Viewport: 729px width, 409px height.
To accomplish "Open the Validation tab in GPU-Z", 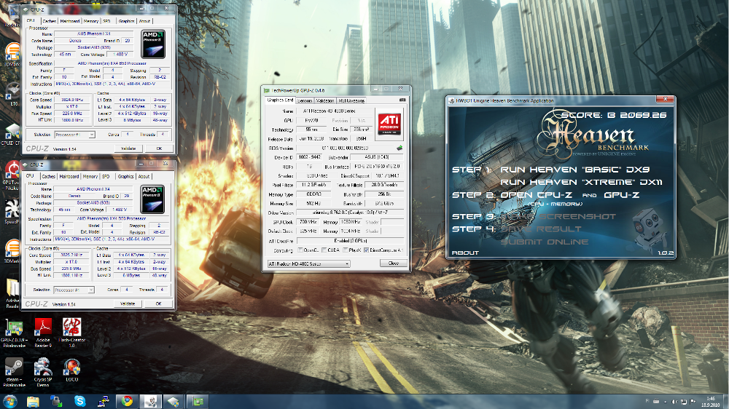I will click(325, 100).
